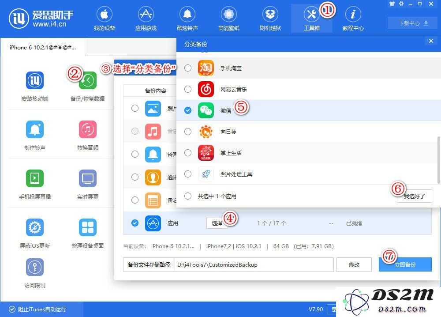
Task: Select the ringtone backup content radio
Action: tap(135, 154)
